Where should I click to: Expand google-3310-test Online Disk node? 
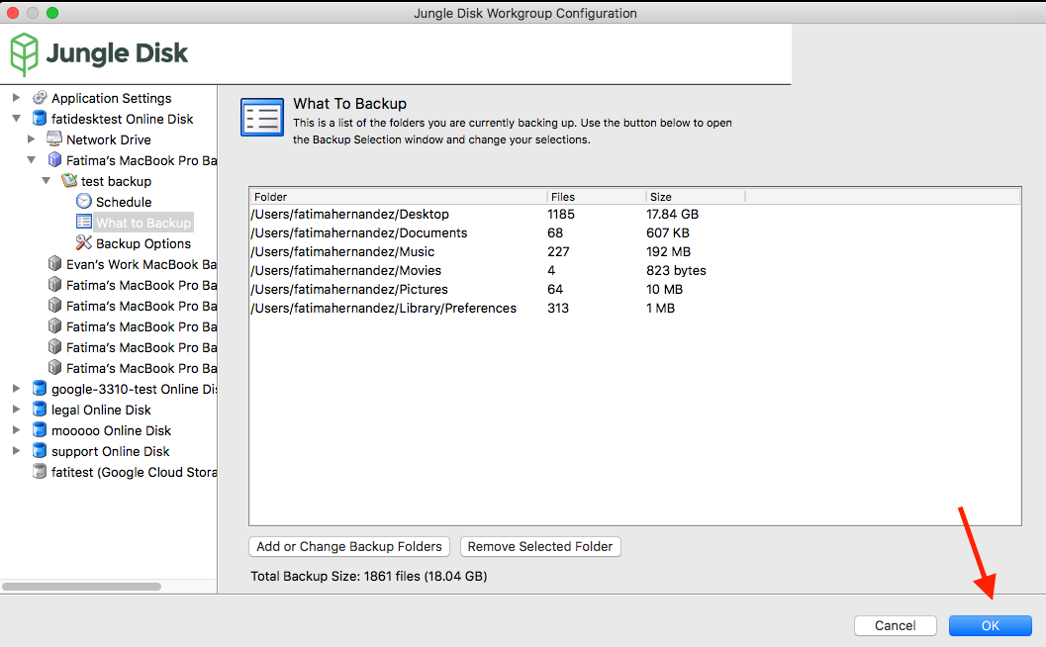(17, 388)
